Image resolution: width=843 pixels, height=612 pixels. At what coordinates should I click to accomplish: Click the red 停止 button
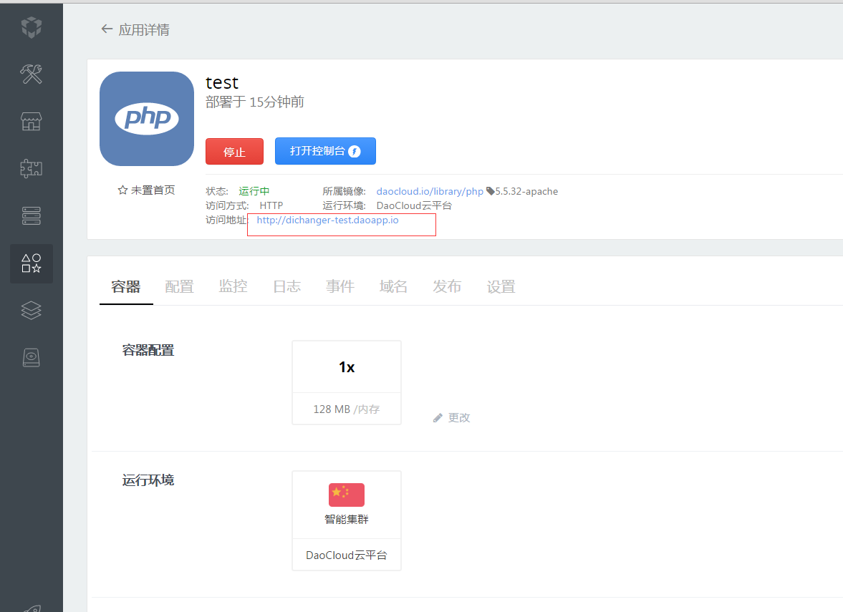pyautogui.click(x=234, y=152)
